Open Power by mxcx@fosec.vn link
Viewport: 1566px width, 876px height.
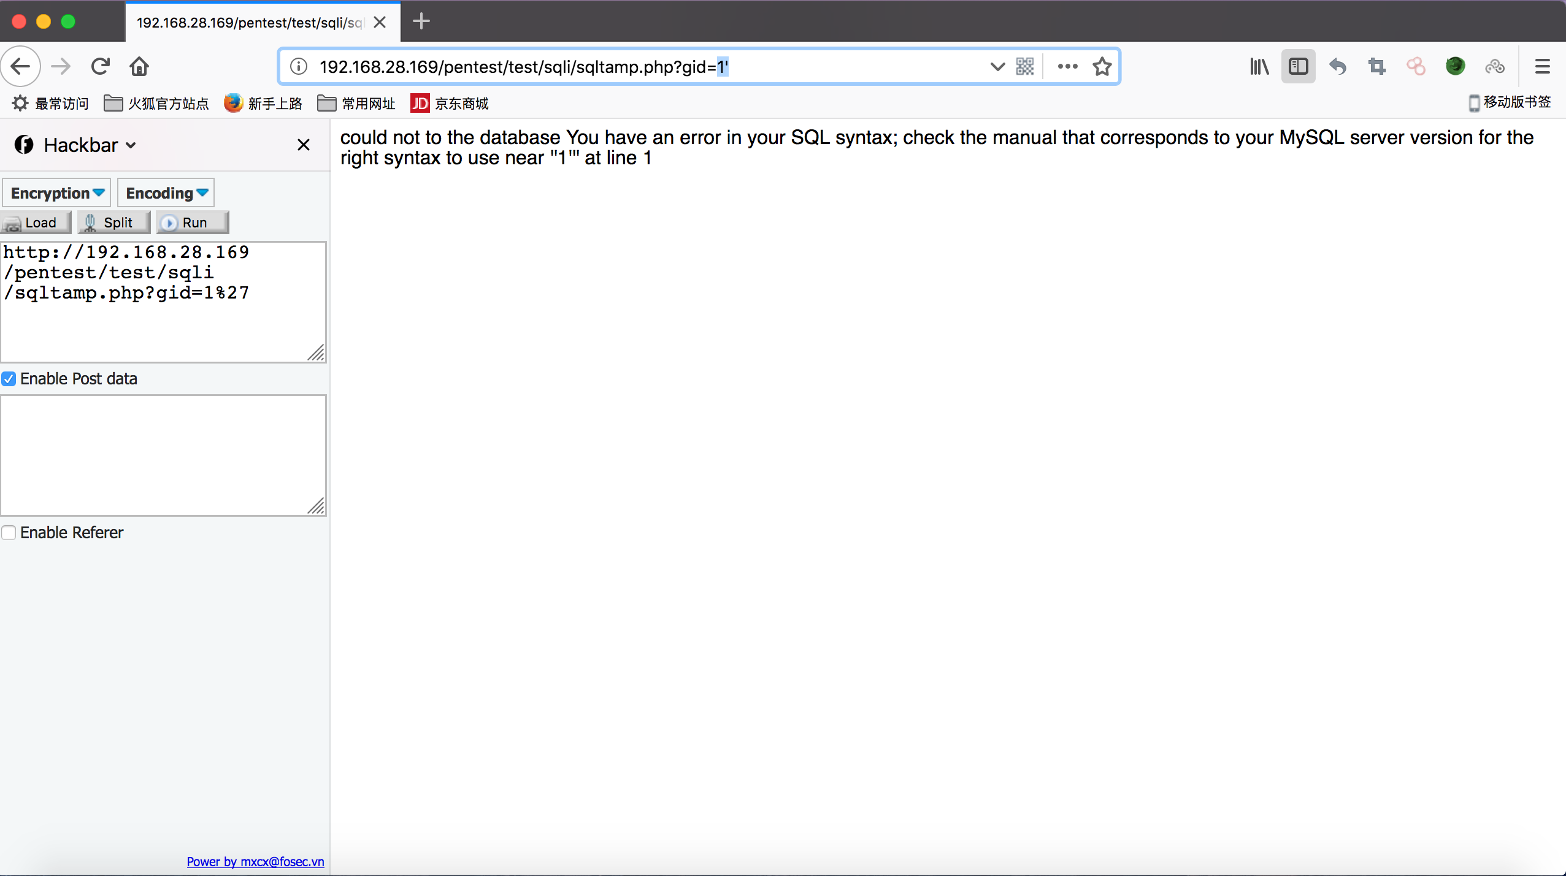click(x=255, y=862)
